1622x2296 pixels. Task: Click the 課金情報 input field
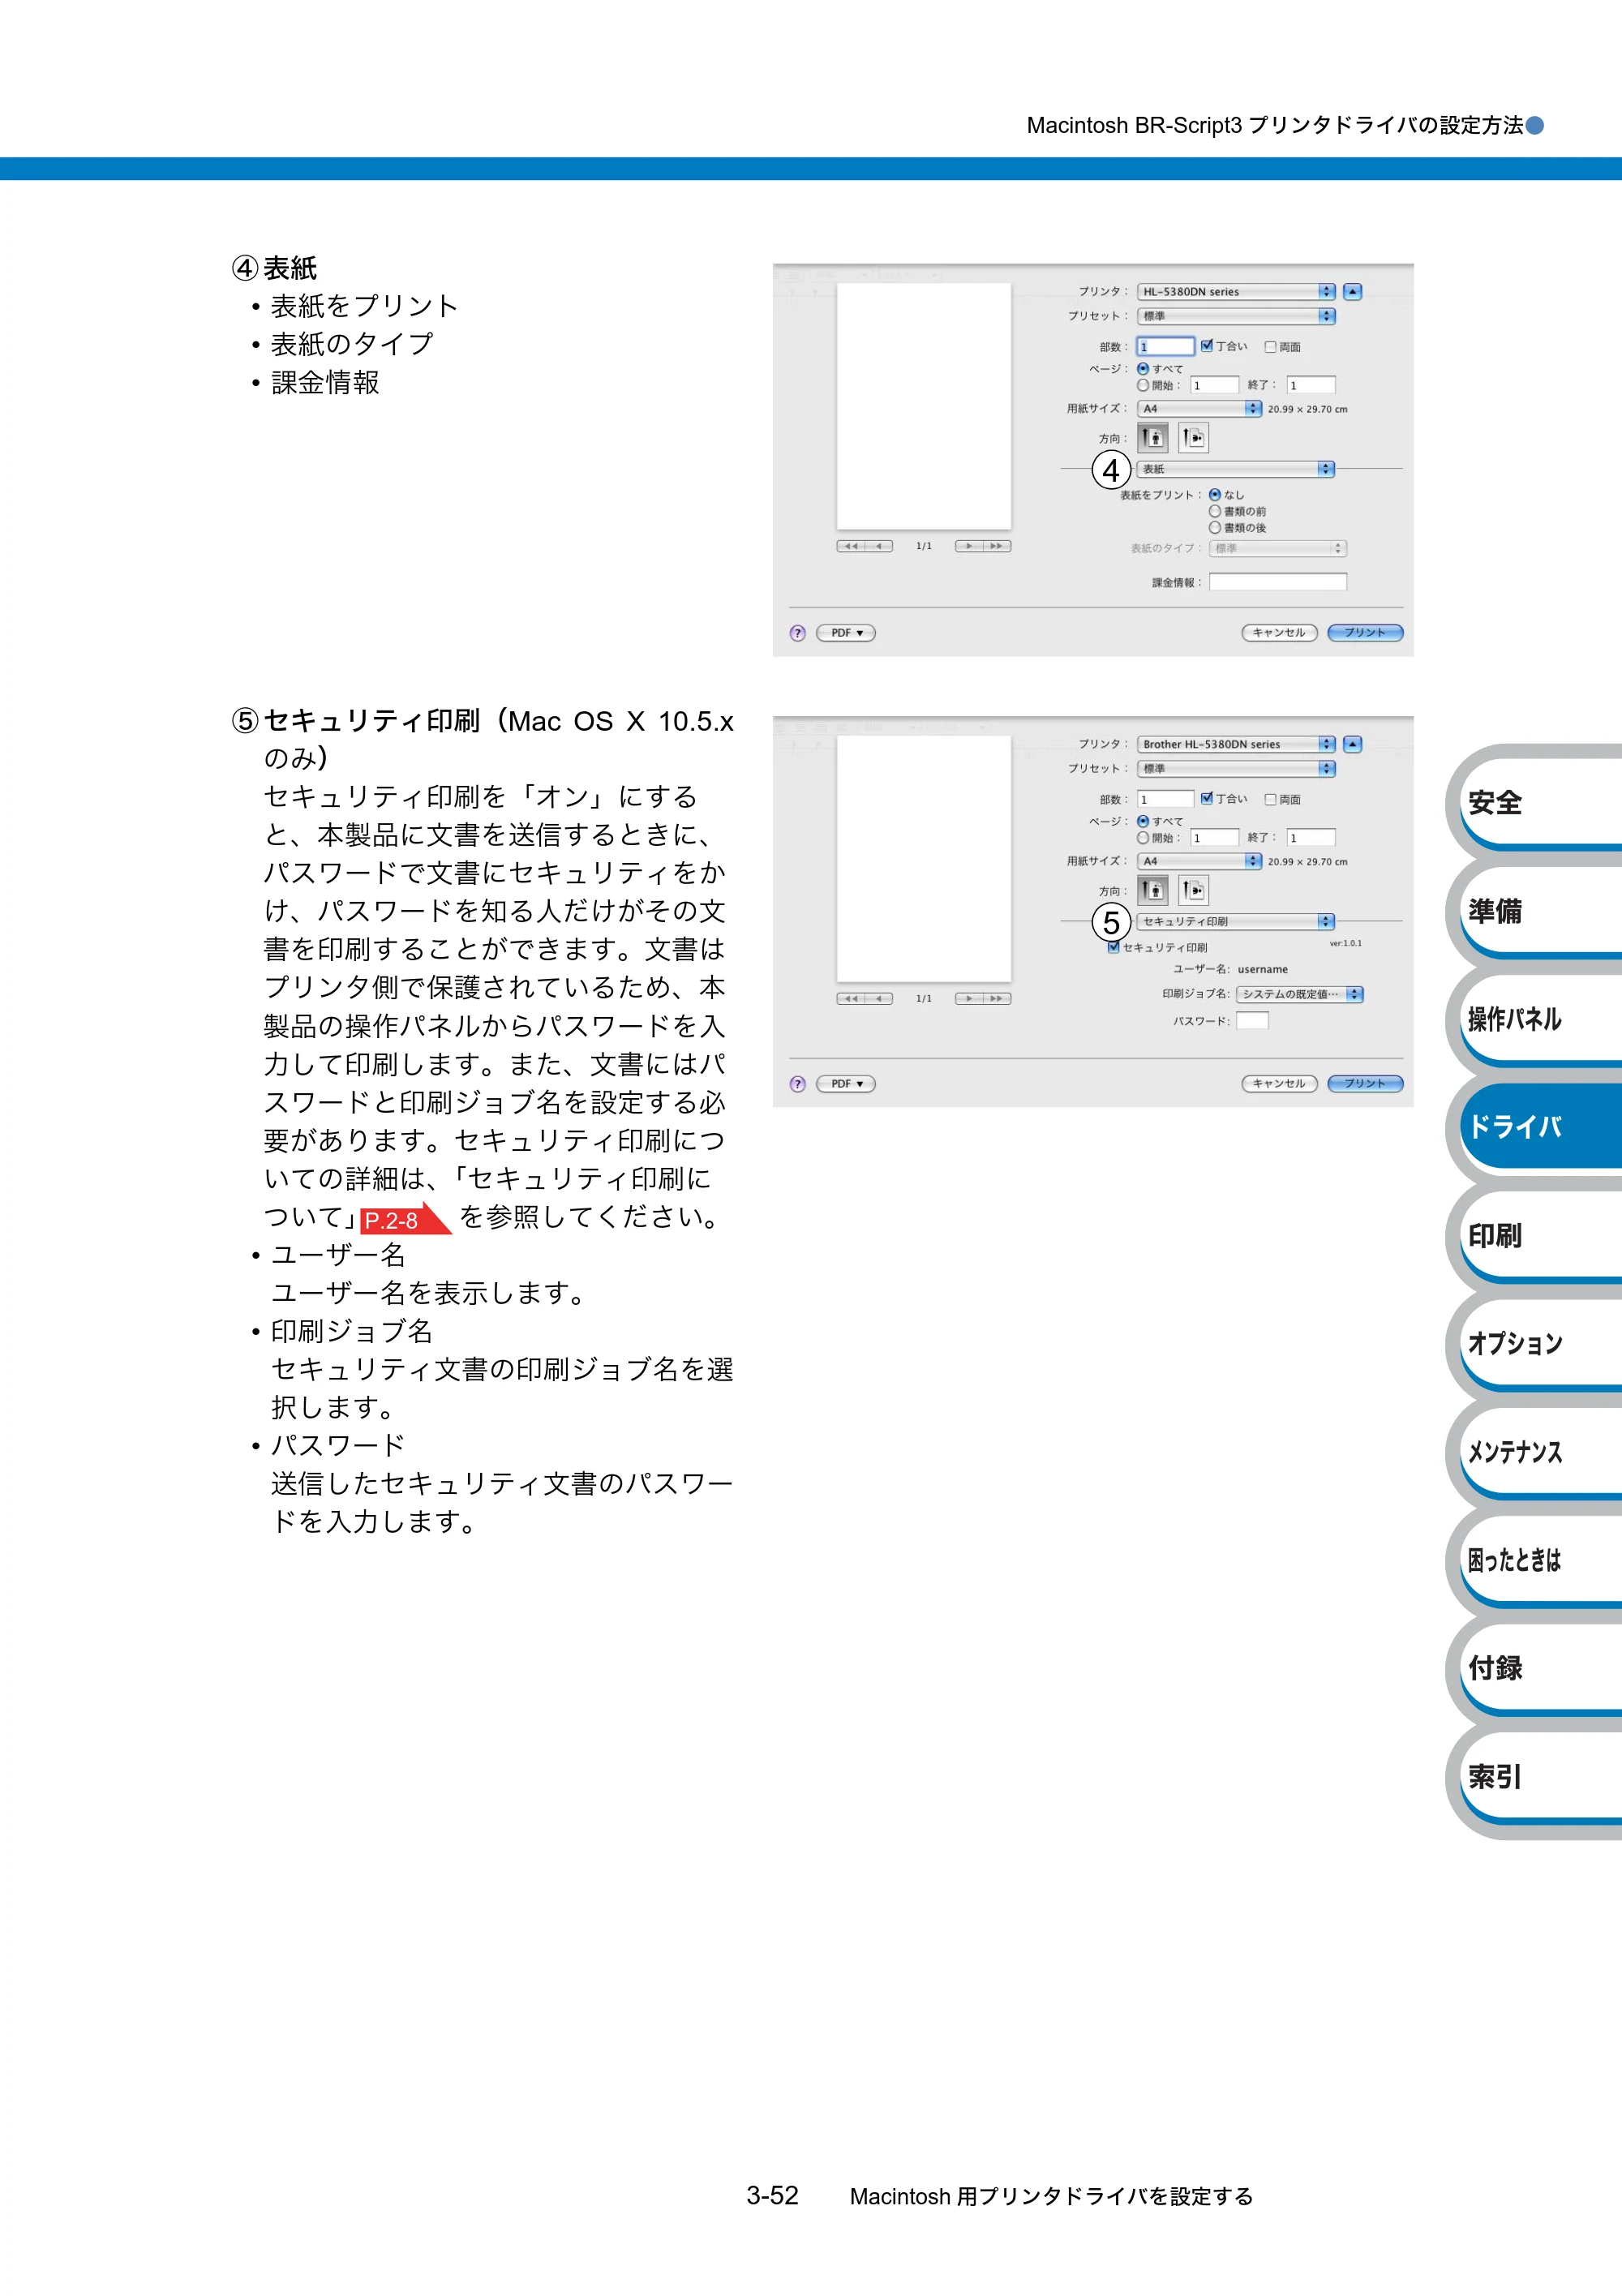point(1278,582)
